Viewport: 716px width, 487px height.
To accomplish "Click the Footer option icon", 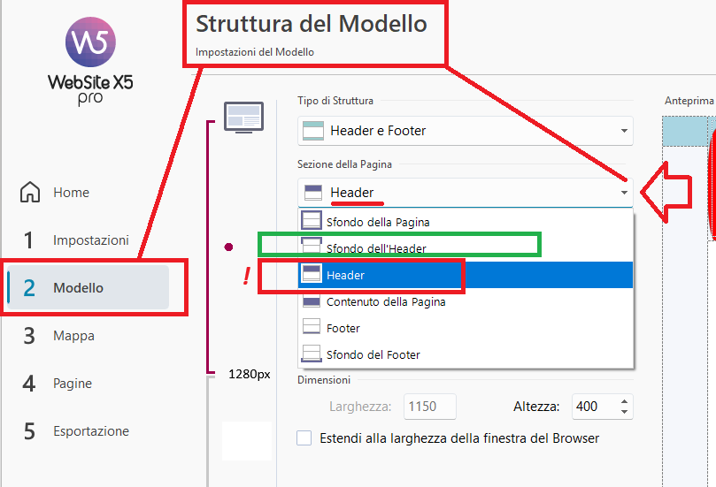I will tap(312, 328).
